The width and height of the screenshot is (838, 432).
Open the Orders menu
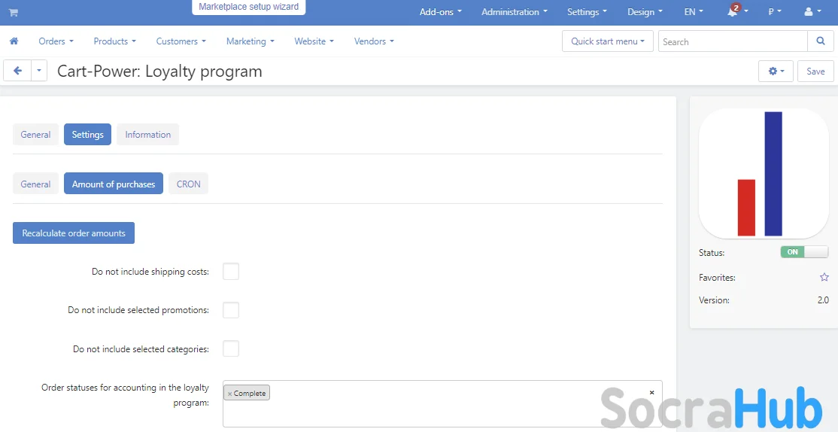click(56, 41)
